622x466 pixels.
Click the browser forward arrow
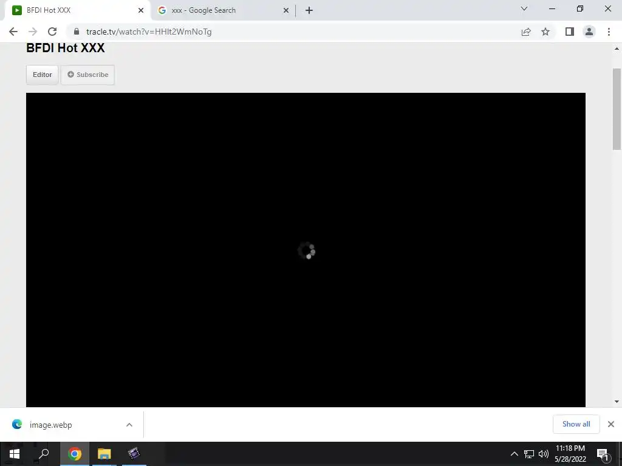coord(33,32)
